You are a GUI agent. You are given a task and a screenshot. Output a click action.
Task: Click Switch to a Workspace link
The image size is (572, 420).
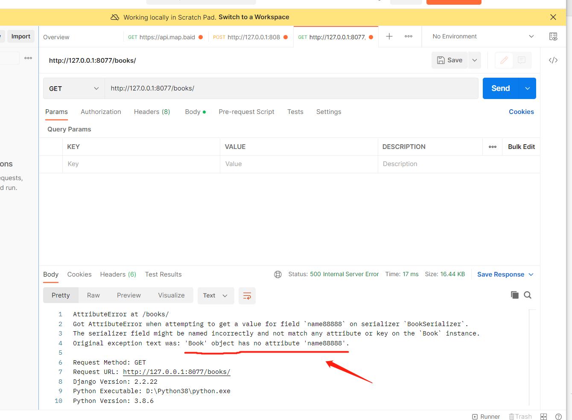click(x=254, y=17)
